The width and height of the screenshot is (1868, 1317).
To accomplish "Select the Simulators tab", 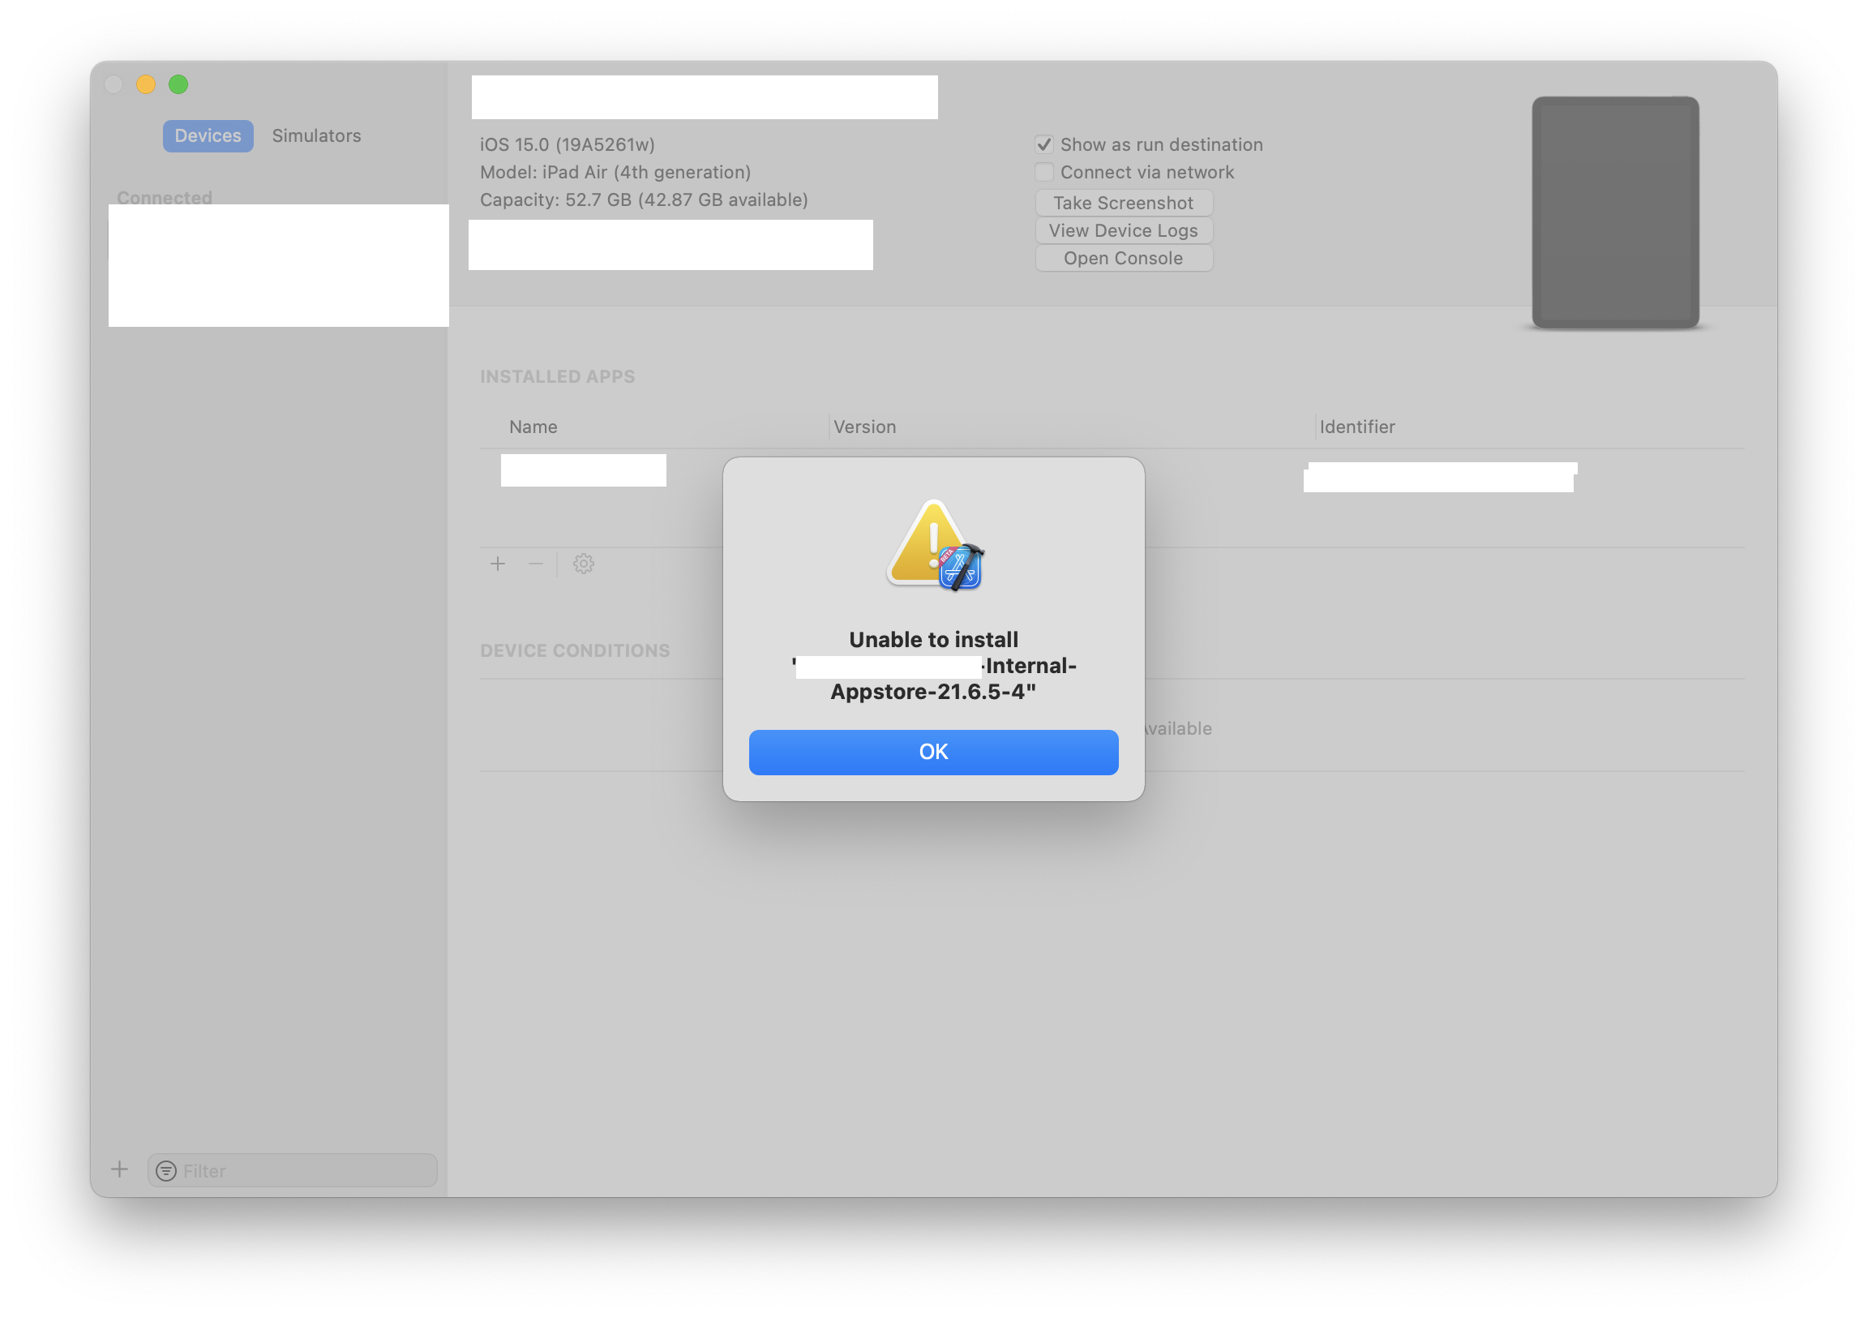I will pyautogui.click(x=316, y=135).
